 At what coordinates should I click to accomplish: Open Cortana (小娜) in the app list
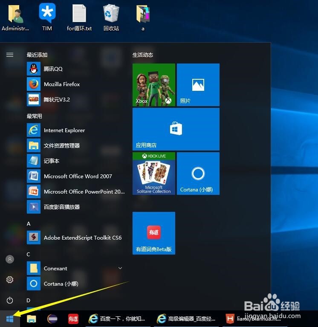[76, 284]
